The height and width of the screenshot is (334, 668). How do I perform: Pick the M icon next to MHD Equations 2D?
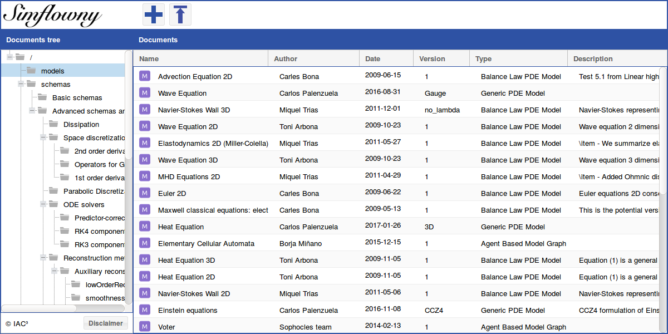click(145, 176)
